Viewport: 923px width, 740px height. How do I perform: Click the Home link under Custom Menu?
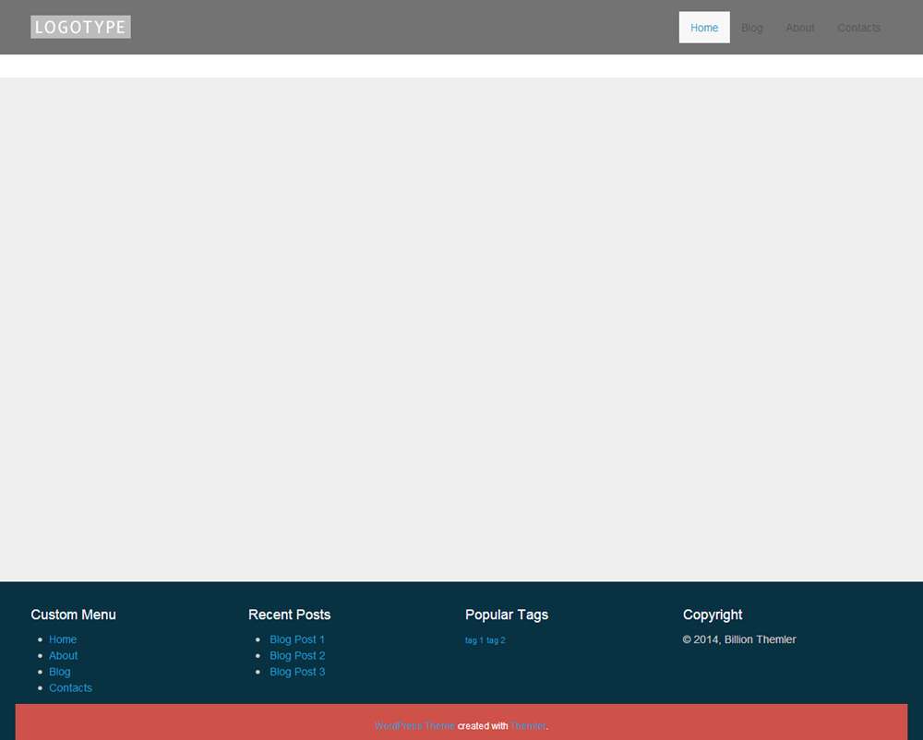pos(63,639)
